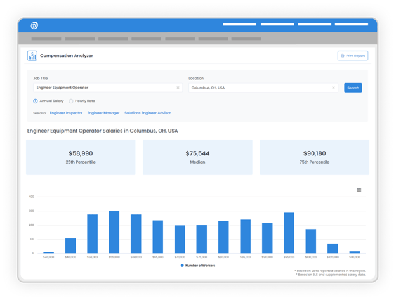This screenshot has height=300, width=396.
Task: Click the Compensation Analyzer chart icon
Action: pyautogui.click(x=32, y=56)
